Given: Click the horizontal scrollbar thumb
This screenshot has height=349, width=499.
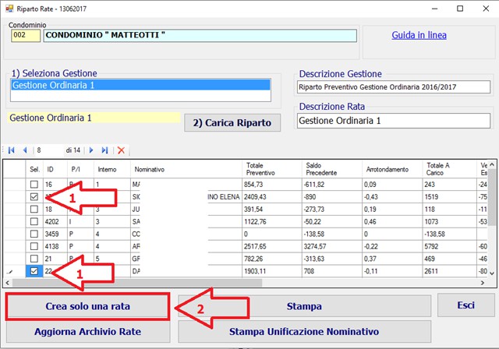Looking at the screenshot, I should tap(137, 283).
